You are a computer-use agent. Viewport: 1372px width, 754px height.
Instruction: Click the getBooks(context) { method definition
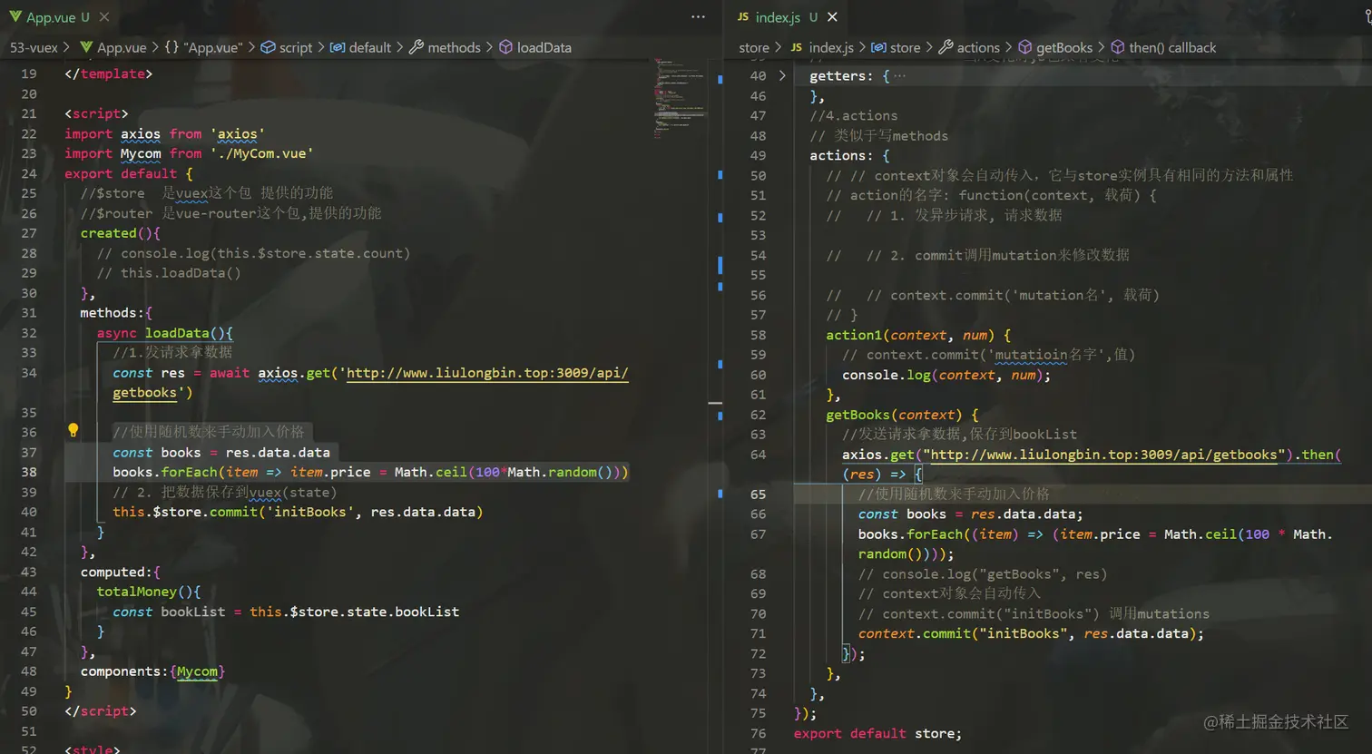tap(902, 415)
